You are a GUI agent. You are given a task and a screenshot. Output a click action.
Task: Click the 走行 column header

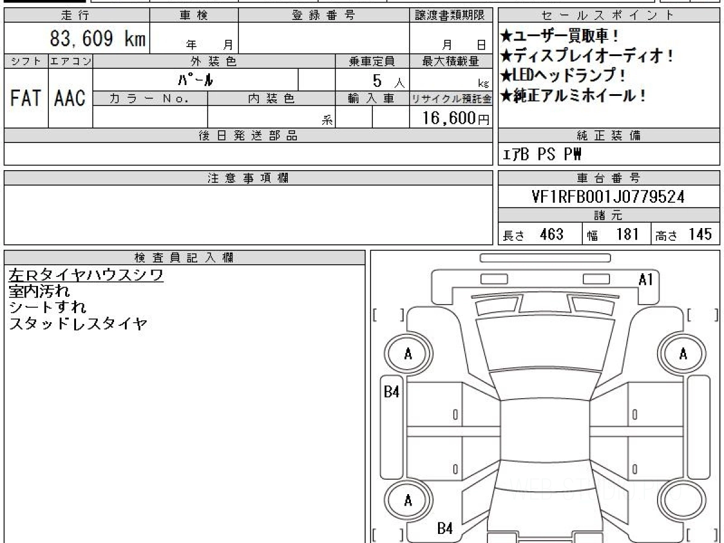click(x=76, y=16)
